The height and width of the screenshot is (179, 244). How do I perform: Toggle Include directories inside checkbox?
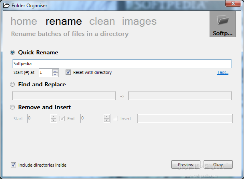13,165
